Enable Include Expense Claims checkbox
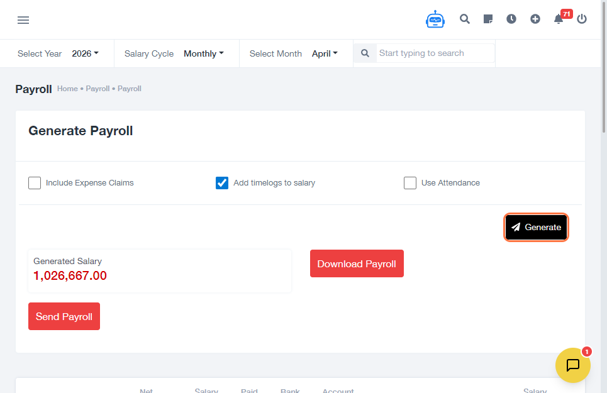607x393 pixels. click(x=35, y=183)
